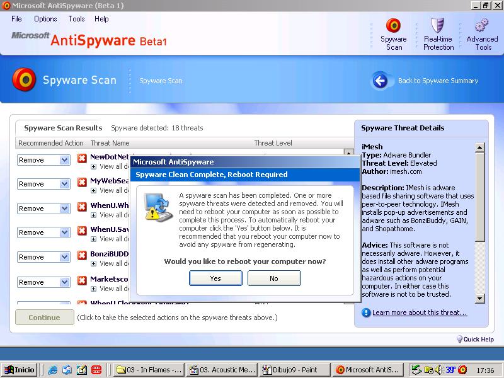Expand View all details under WhenU.Wh
Image resolution: width=504 pixels, height=378 pixels.
[93, 215]
